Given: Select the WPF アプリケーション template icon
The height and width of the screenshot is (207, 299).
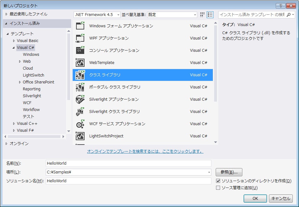Looking at the screenshot, I should click(x=80, y=38).
